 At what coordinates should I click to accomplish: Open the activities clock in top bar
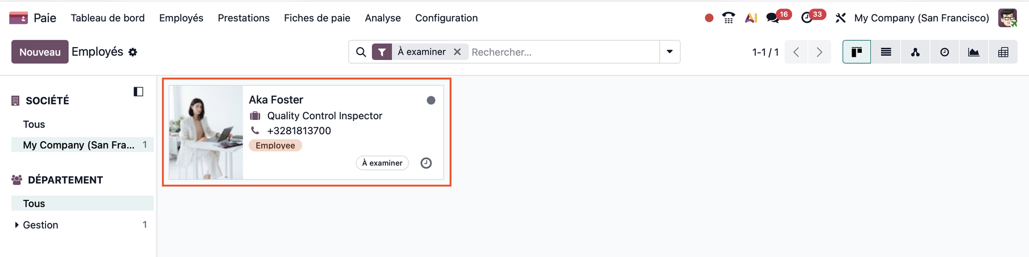[x=807, y=18]
